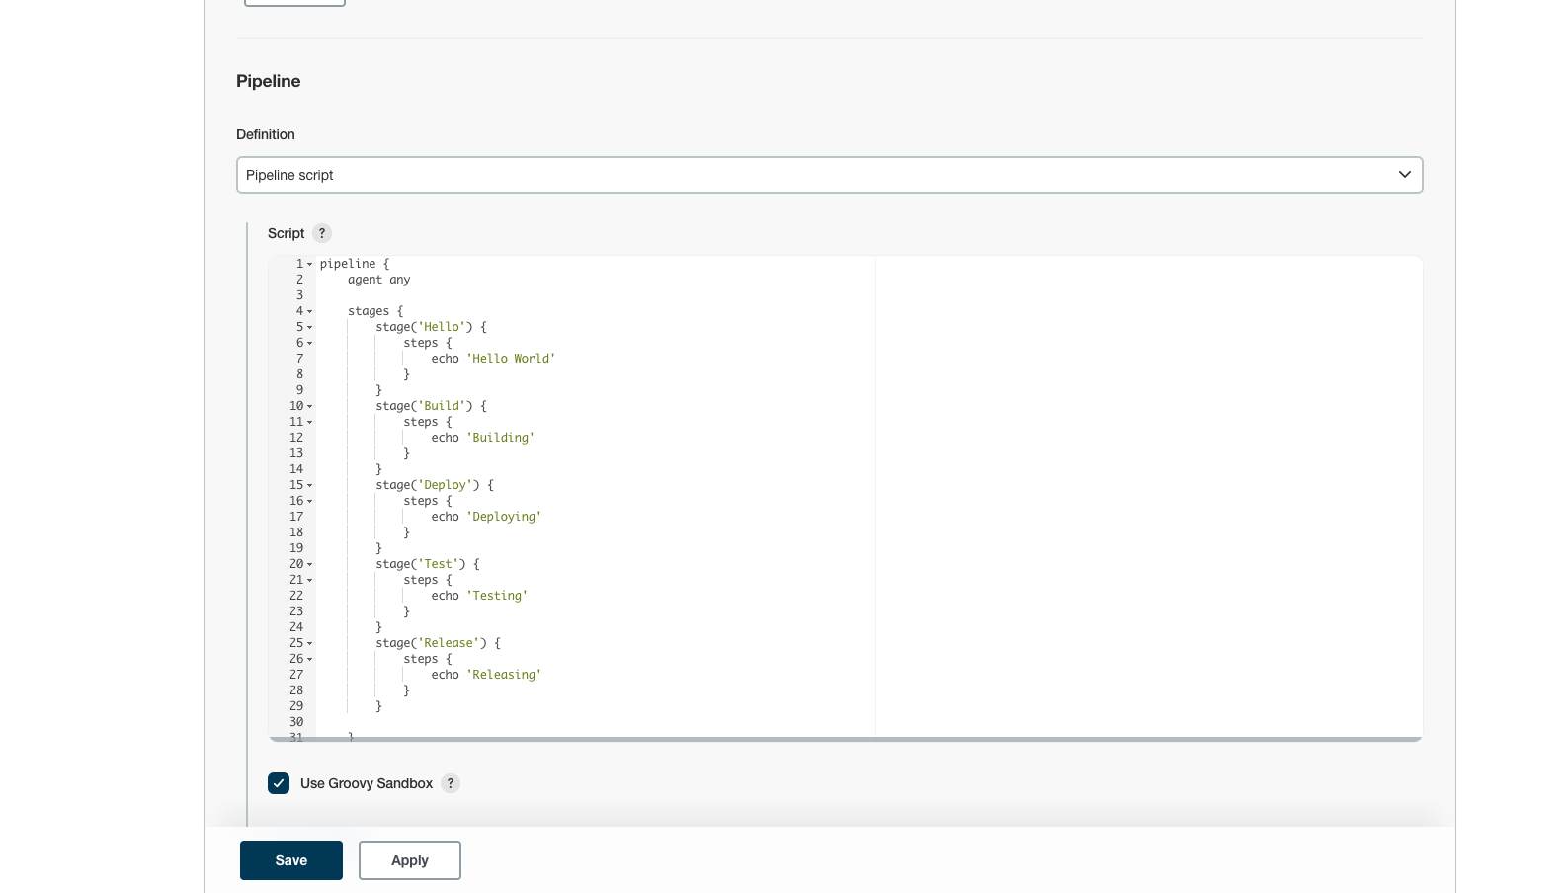The width and height of the screenshot is (1565, 893).
Task: Fold the Deploy stage at line 15
Action: coord(309,486)
